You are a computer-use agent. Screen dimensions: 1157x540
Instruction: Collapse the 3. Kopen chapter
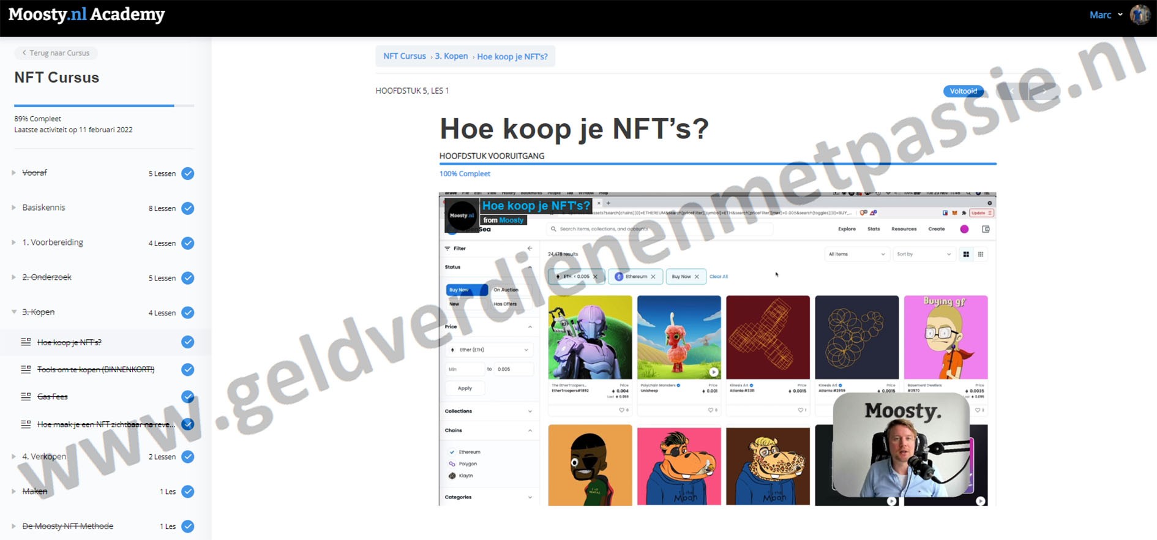pyautogui.click(x=14, y=312)
